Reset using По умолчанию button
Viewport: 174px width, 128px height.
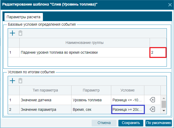[x=159, y=123]
